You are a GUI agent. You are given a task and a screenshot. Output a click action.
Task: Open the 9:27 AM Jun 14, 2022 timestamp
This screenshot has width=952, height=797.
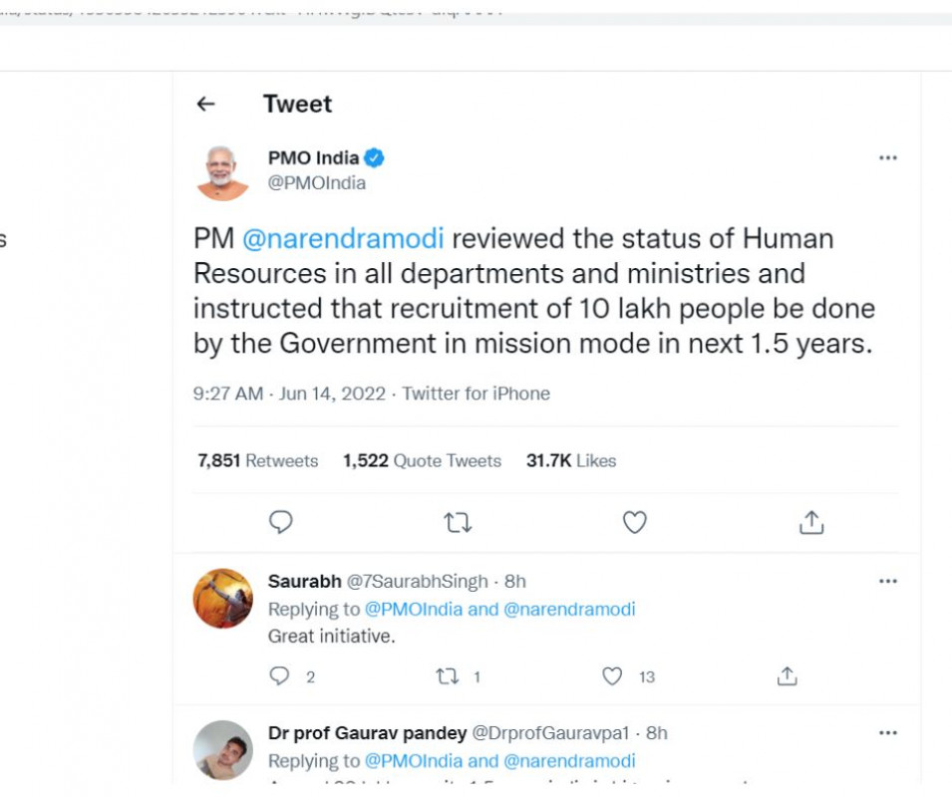point(289,394)
